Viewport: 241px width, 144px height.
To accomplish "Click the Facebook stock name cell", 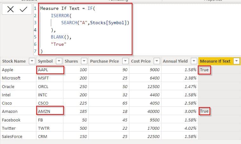I will pos(18,120).
